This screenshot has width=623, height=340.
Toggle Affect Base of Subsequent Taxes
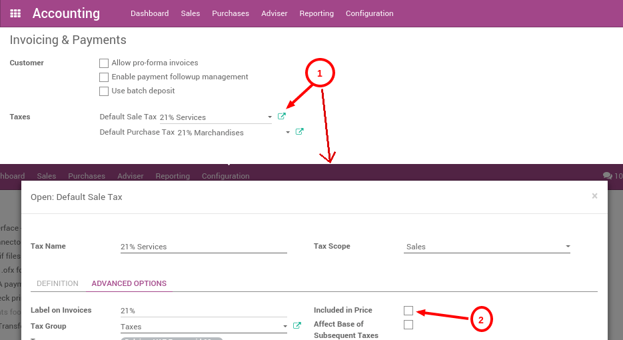pyautogui.click(x=408, y=325)
